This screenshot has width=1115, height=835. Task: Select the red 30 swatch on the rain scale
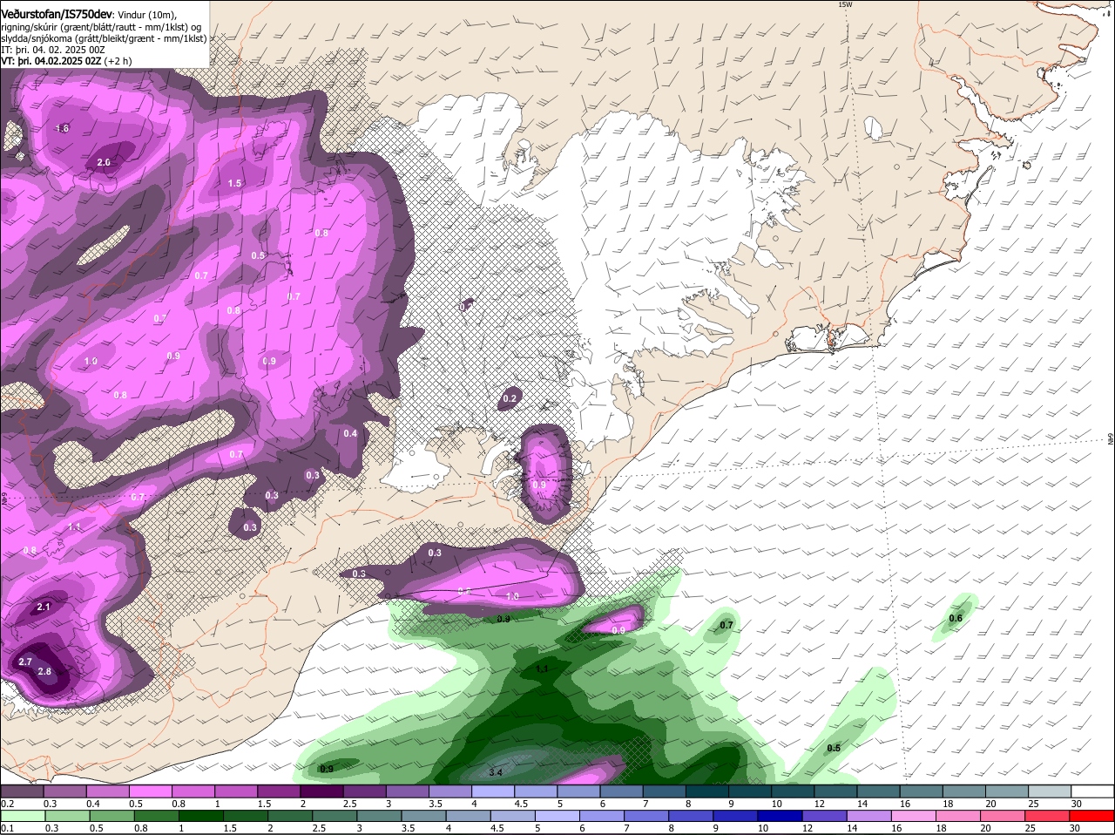coord(1092,817)
